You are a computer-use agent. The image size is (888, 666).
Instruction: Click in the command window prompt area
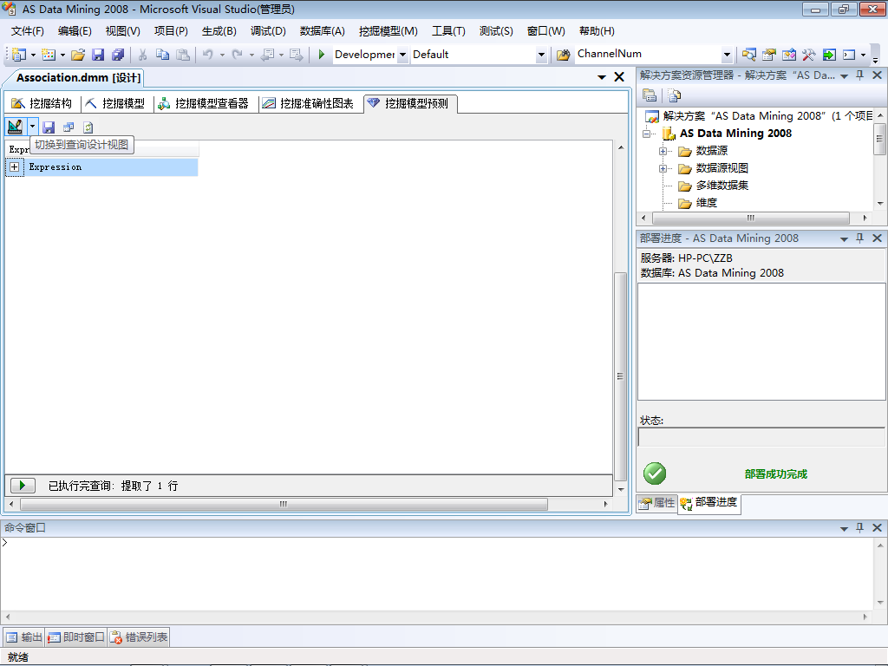436,573
